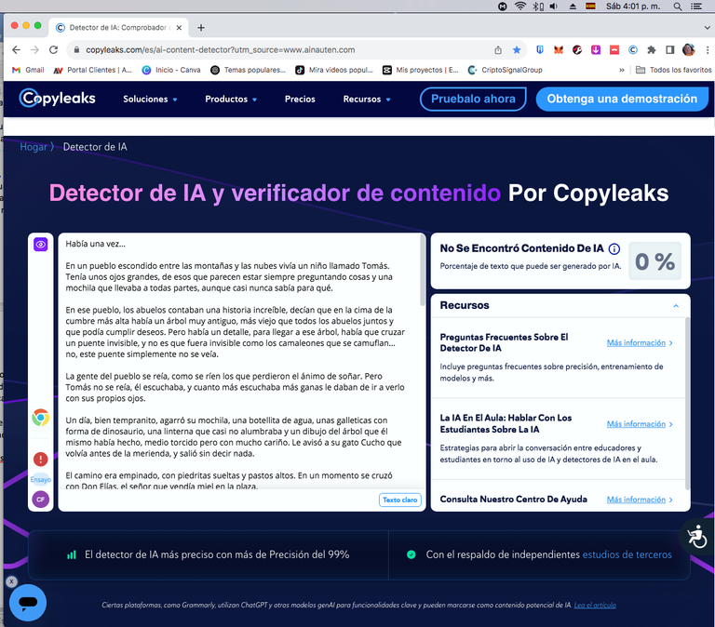Open Todos los favoritos folder
Image resolution: width=715 pixels, height=627 pixels.
pos(673,70)
